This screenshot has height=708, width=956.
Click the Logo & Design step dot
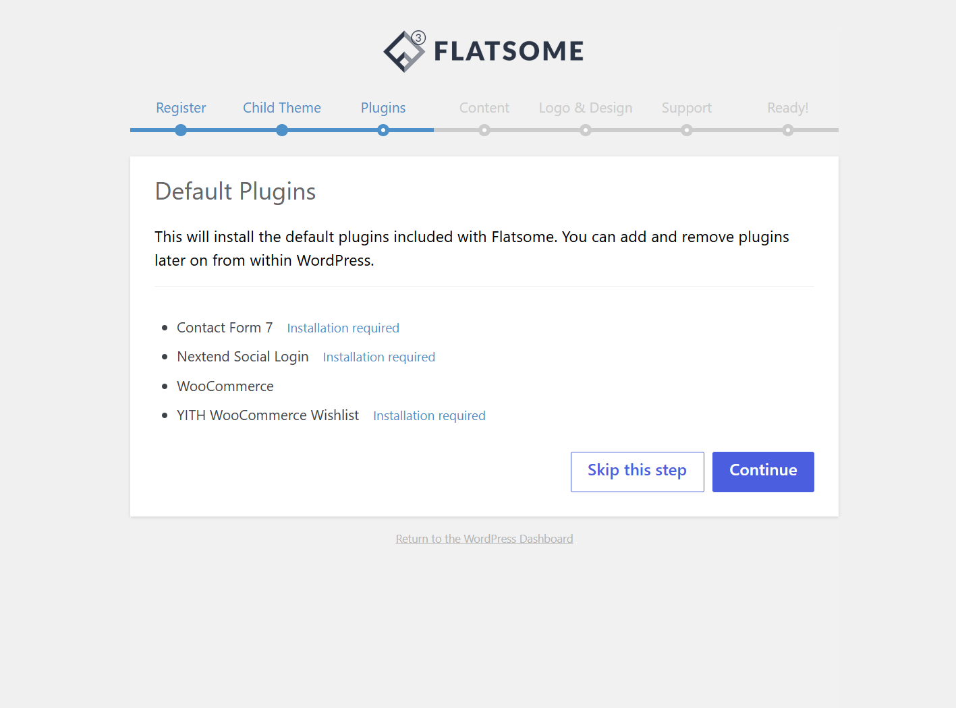pyautogui.click(x=586, y=130)
